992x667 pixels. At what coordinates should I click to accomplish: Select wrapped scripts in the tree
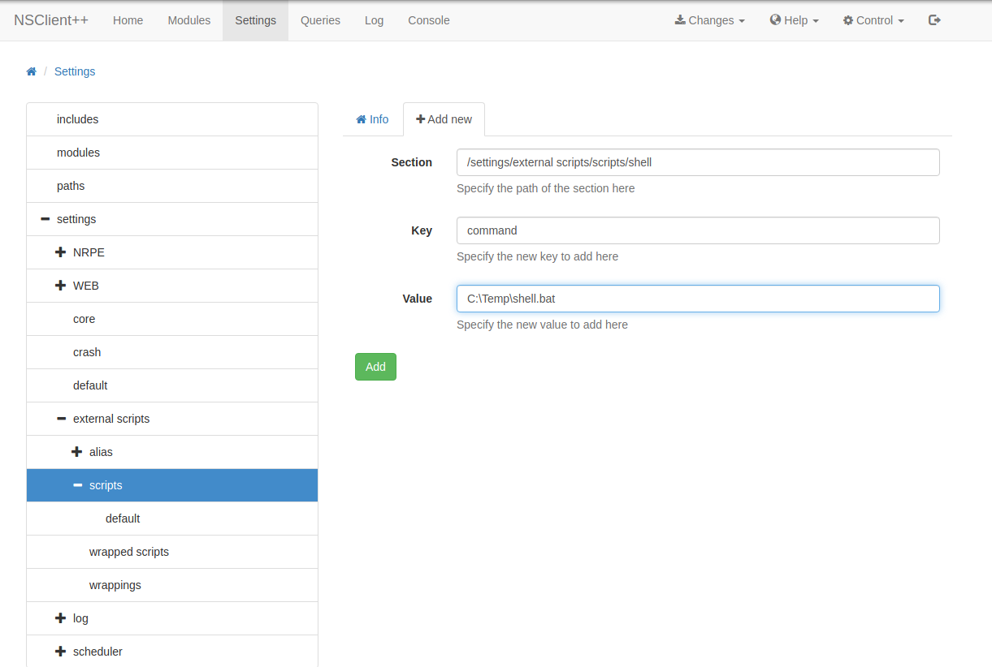click(x=129, y=552)
